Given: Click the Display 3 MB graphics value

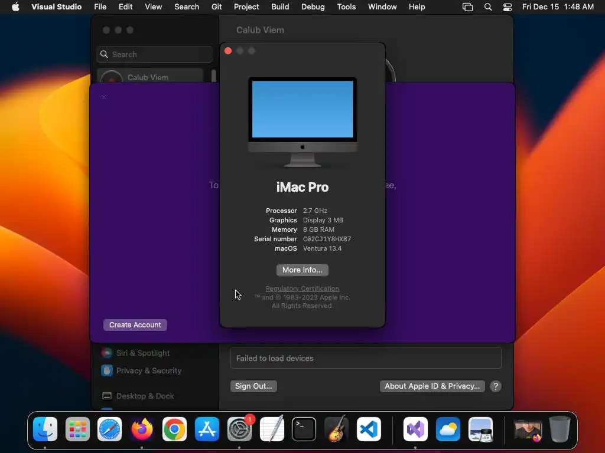Looking at the screenshot, I should [323, 220].
